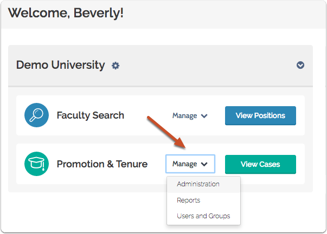Open Demo University settings gear icon
Image resolution: width=327 pixels, height=234 pixels.
(x=116, y=66)
